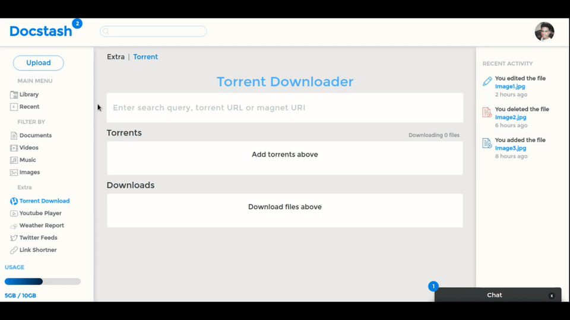Click the Library icon in sidebar

14,95
